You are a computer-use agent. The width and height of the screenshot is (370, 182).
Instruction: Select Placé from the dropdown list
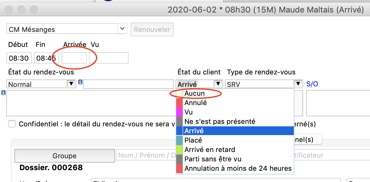pyautogui.click(x=193, y=140)
